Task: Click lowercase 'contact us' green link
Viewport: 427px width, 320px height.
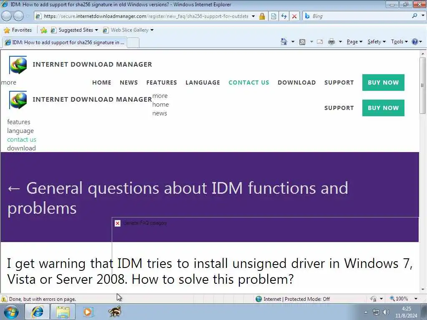Action: tap(22, 139)
